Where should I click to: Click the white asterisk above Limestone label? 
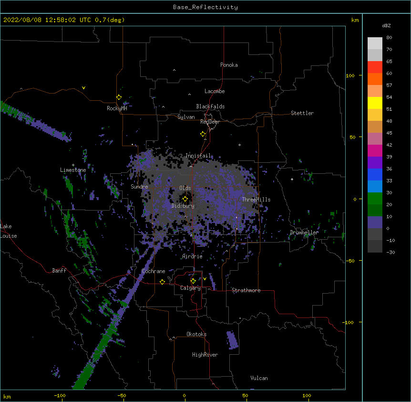tap(73, 165)
